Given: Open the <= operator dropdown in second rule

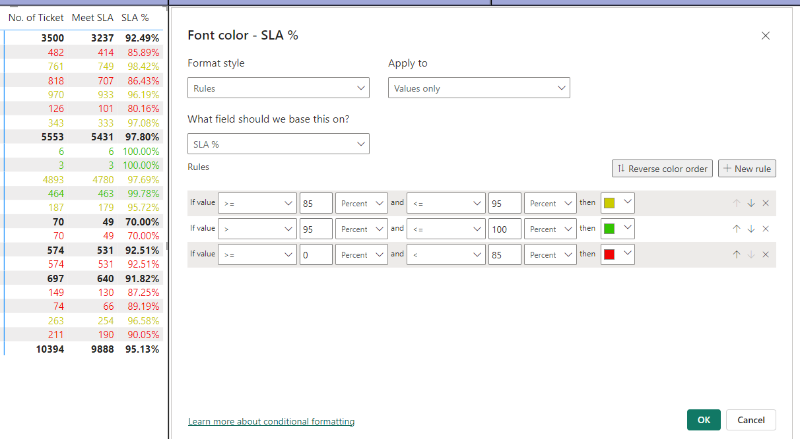Looking at the screenshot, I should click(x=446, y=229).
